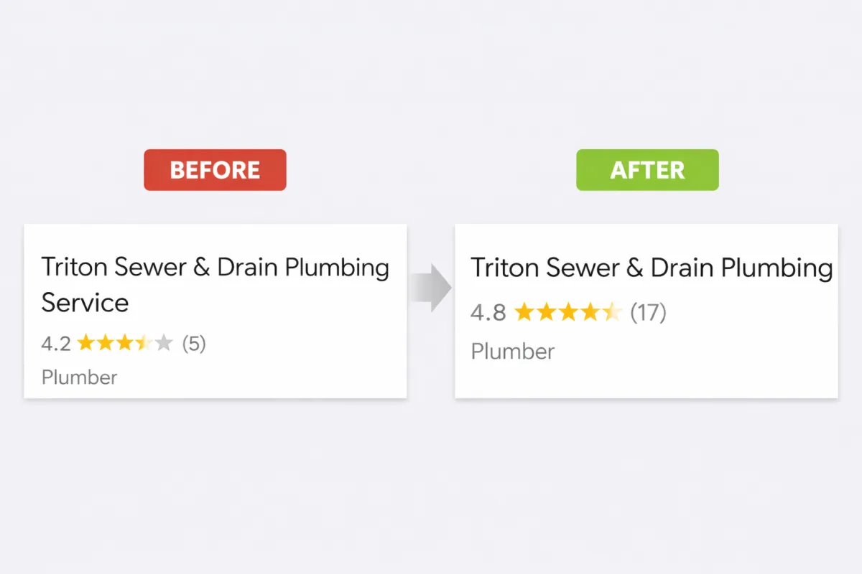Click the Plumber label in the AFTER card
The height and width of the screenshot is (574, 862).
pos(513,352)
